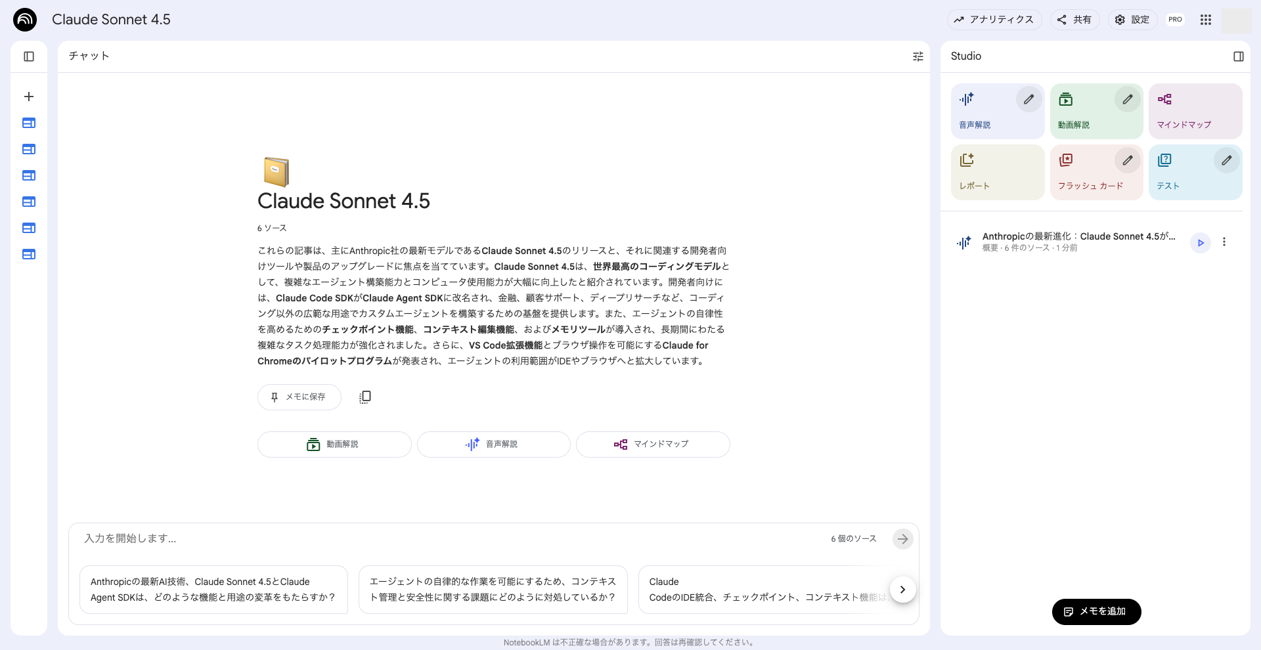Reveal more suggested questions with right arrow
This screenshot has height=650, width=1261.
[x=902, y=590]
